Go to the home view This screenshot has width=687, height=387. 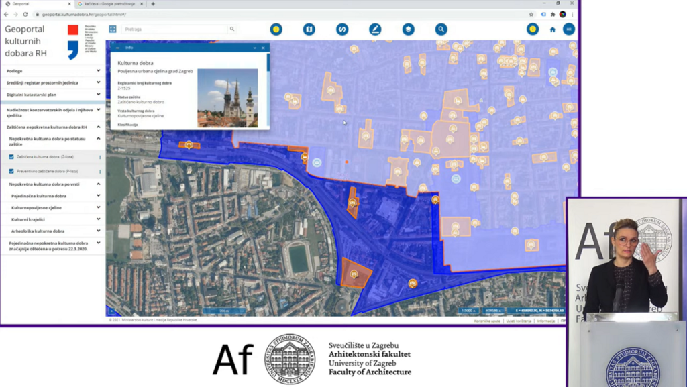tap(553, 30)
